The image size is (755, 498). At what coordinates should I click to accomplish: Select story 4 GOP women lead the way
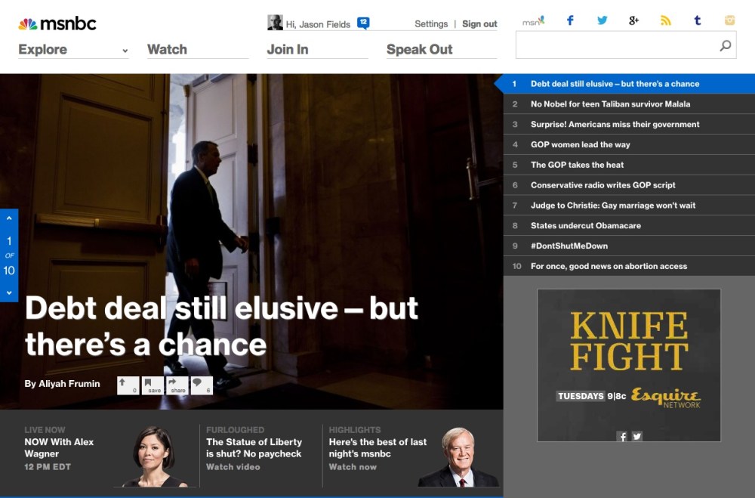coord(580,144)
